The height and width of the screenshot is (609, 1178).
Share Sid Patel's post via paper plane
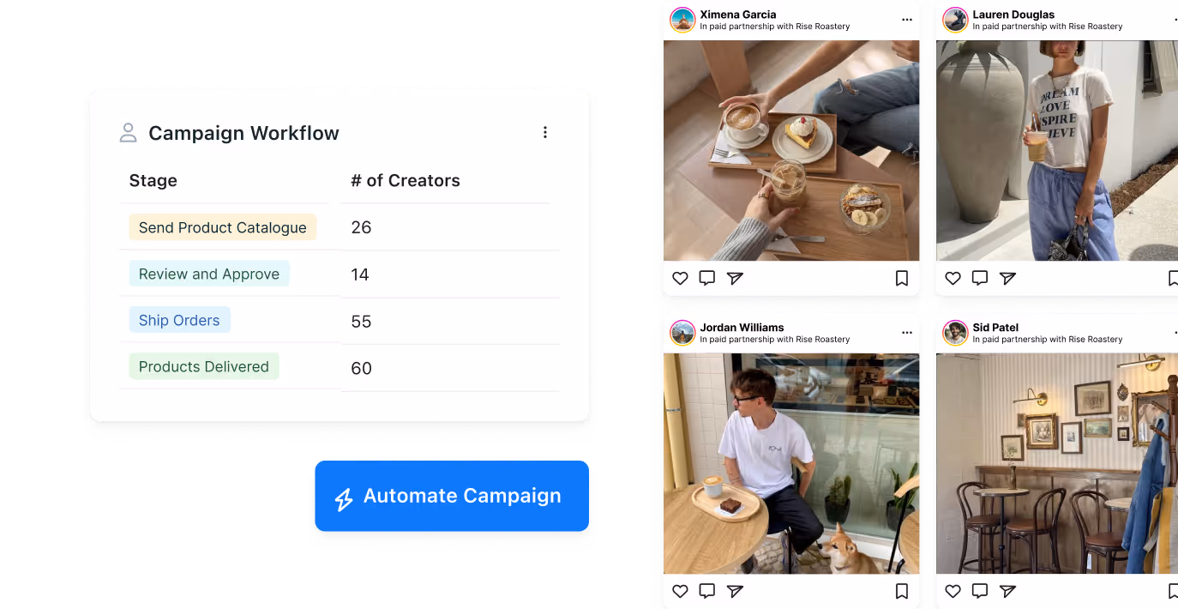coord(1007,591)
